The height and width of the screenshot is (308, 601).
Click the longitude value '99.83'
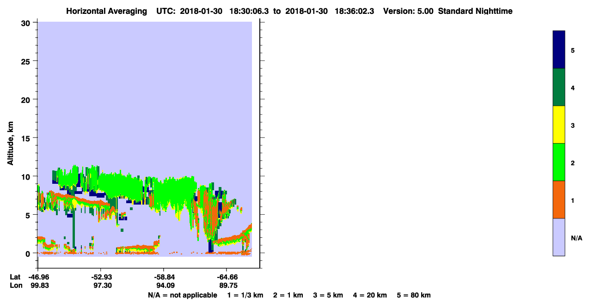(39, 285)
